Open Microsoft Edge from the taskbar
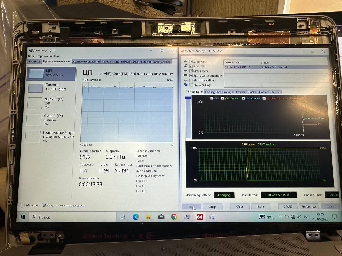The width and height of the screenshot is (342, 256). pos(136,217)
